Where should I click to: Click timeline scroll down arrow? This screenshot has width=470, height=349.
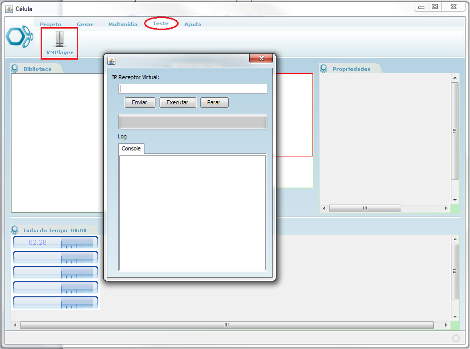point(455,316)
